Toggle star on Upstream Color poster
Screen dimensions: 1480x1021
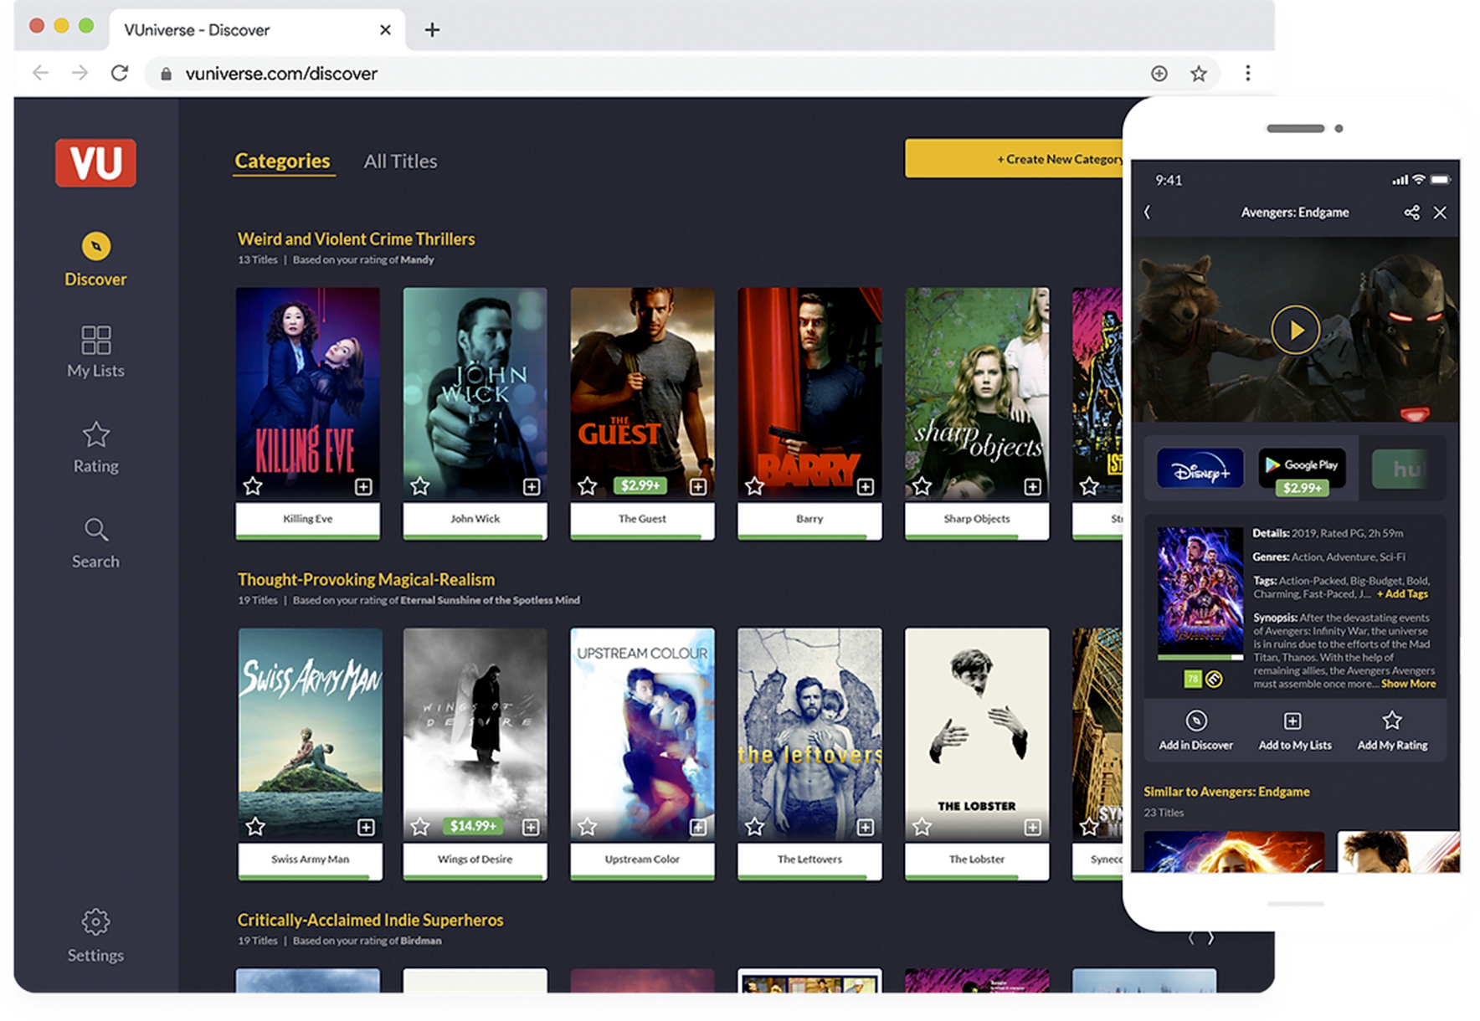click(x=588, y=826)
